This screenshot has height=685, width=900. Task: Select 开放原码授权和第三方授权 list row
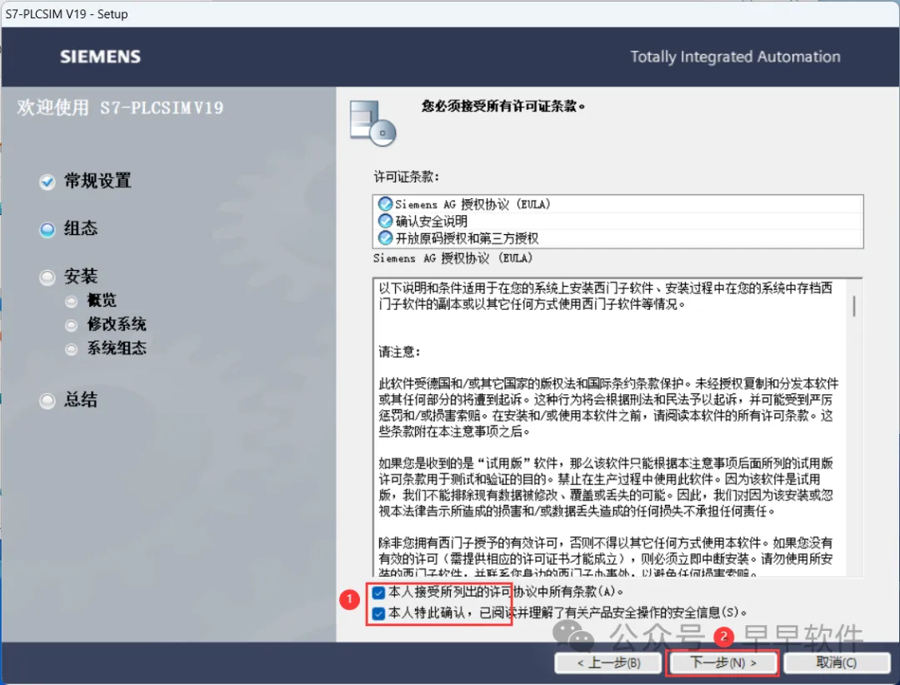click(x=618, y=237)
